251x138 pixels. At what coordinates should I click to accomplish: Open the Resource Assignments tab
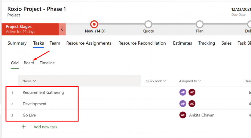click(x=89, y=43)
